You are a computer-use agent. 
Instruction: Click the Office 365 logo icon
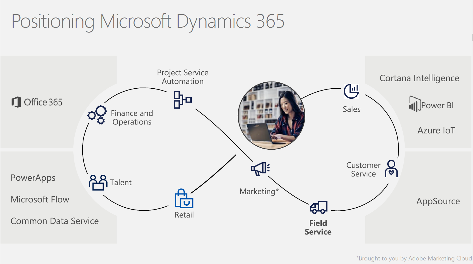point(16,102)
